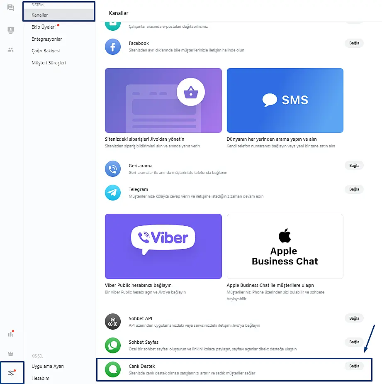
Task: Select Ekip Üyeleri in the menu
Action: 44,27
